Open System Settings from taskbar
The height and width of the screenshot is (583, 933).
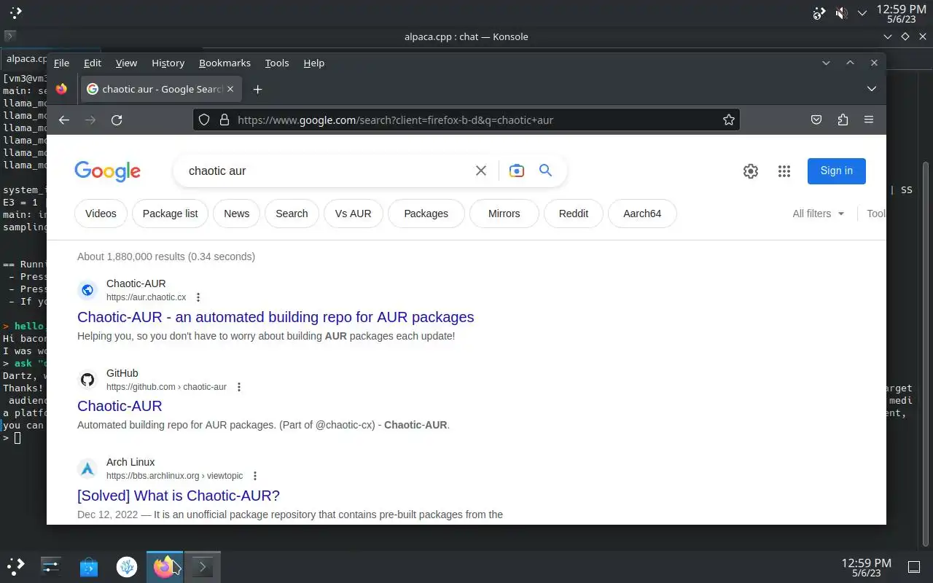pyautogui.click(x=51, y=566)
